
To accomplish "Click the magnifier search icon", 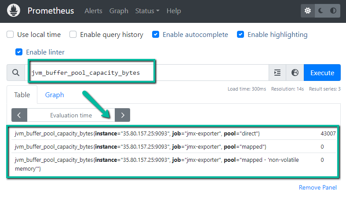I will click(x=16, y=73).
